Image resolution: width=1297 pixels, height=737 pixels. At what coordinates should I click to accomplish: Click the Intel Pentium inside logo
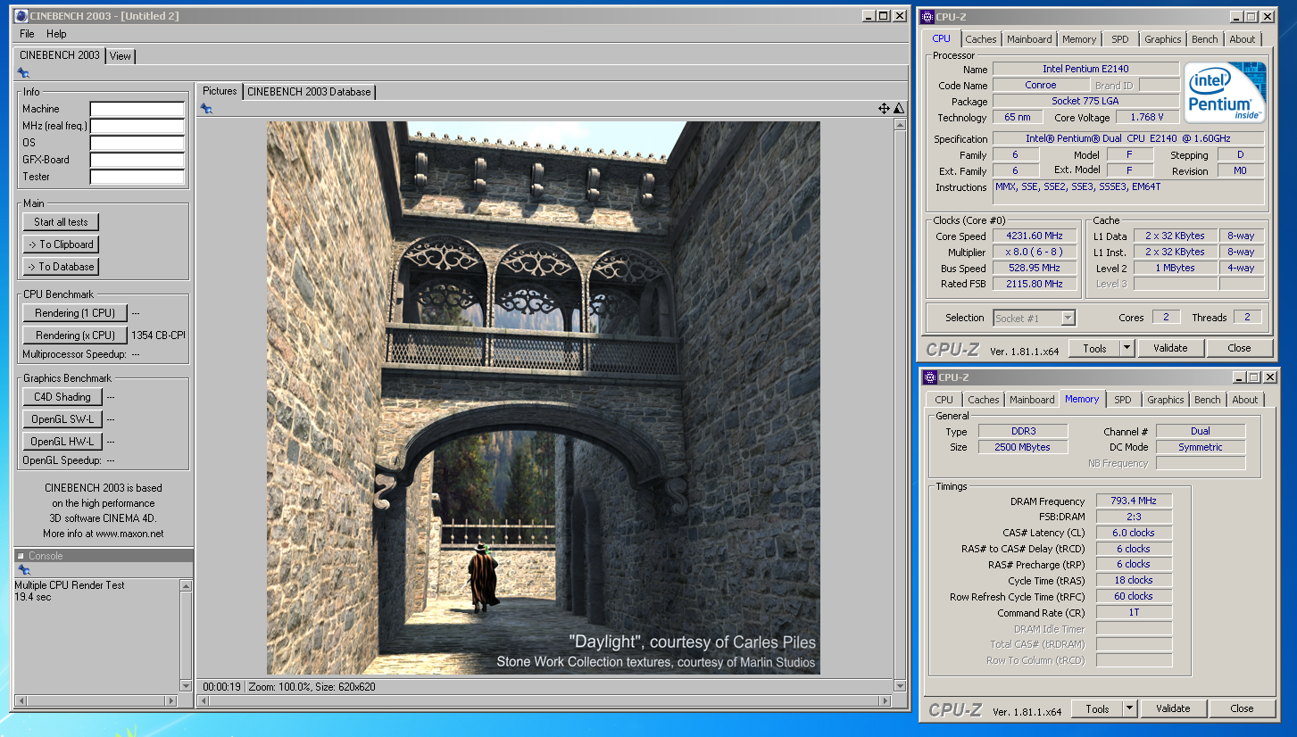click(1224, 92)
